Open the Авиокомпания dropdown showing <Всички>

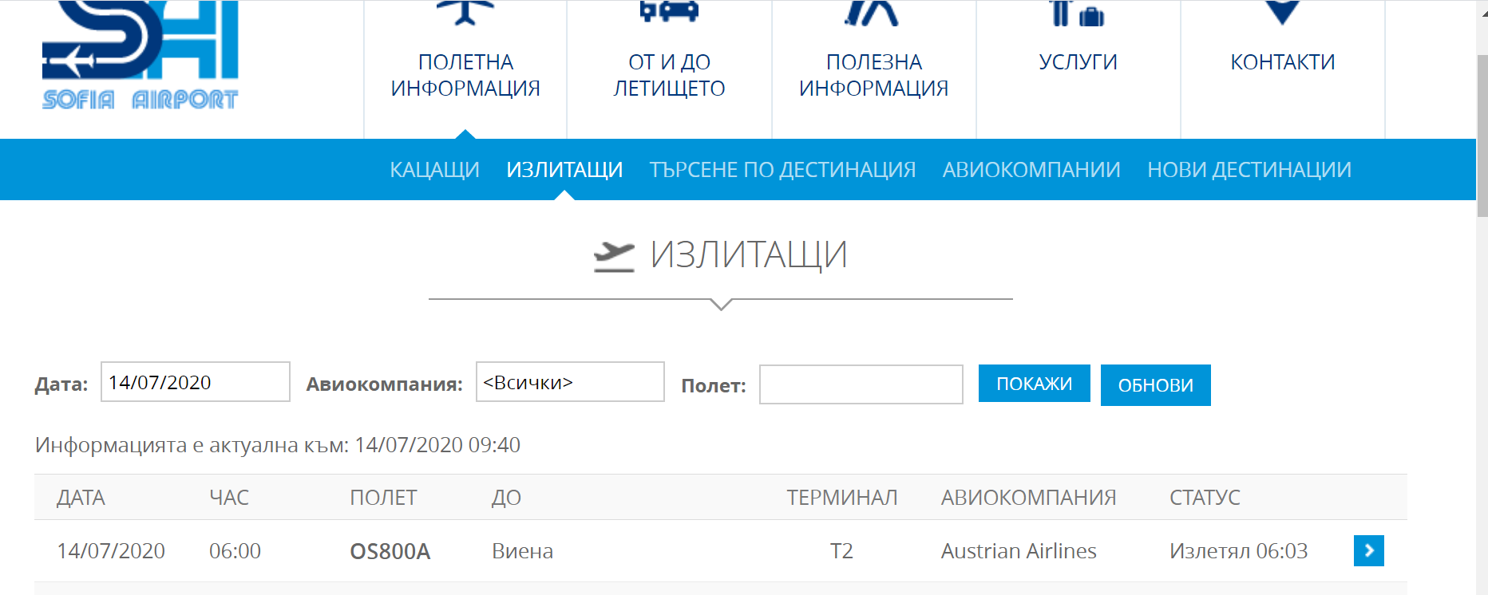click(570, 382)
